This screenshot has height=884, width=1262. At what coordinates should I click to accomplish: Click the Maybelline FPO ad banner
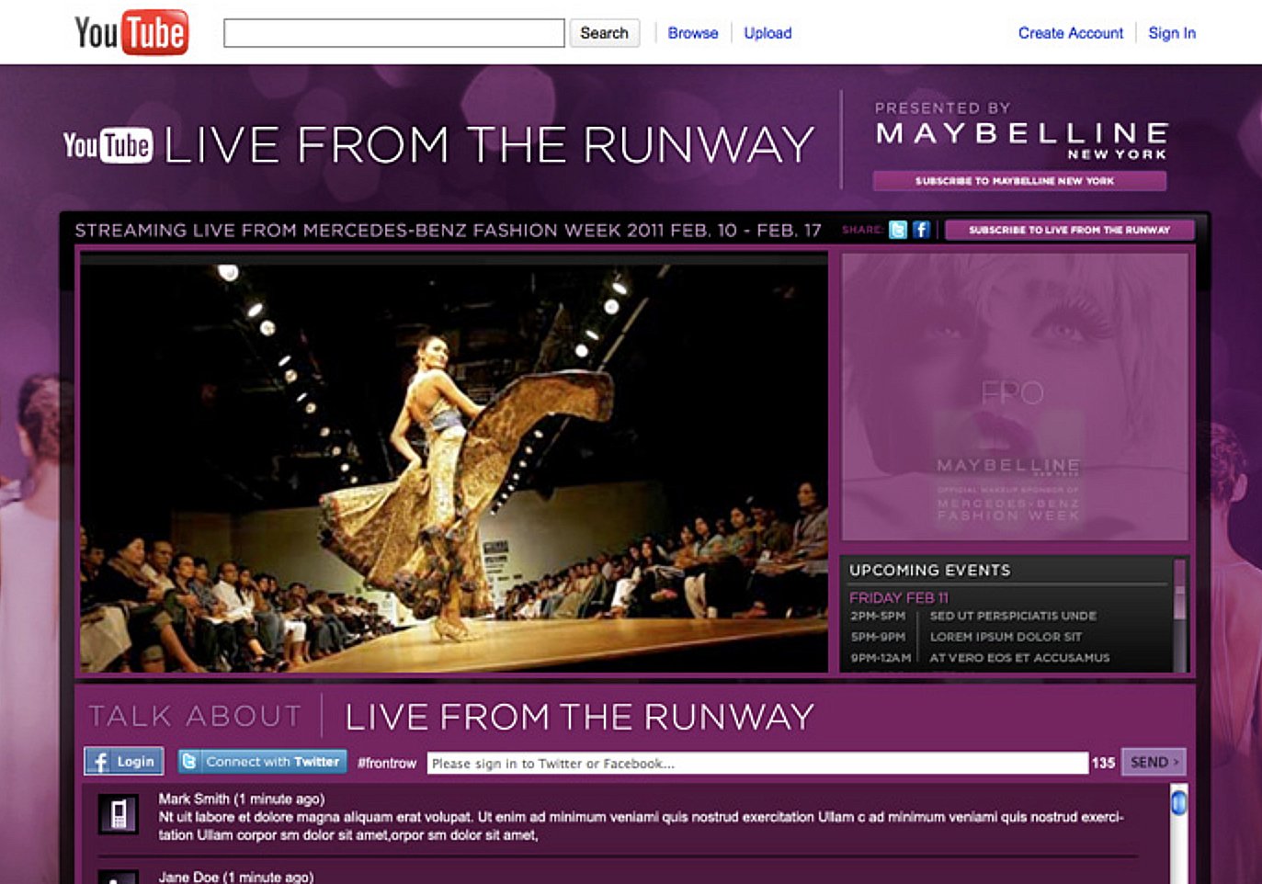(1015, 397)
